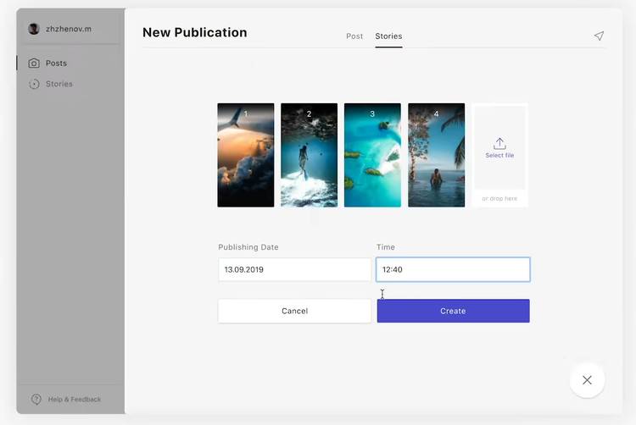The width and height of the screenshot is (636, 425).
Task: Click the zhzhenov.m profile avatar
Action: [34, 29]
